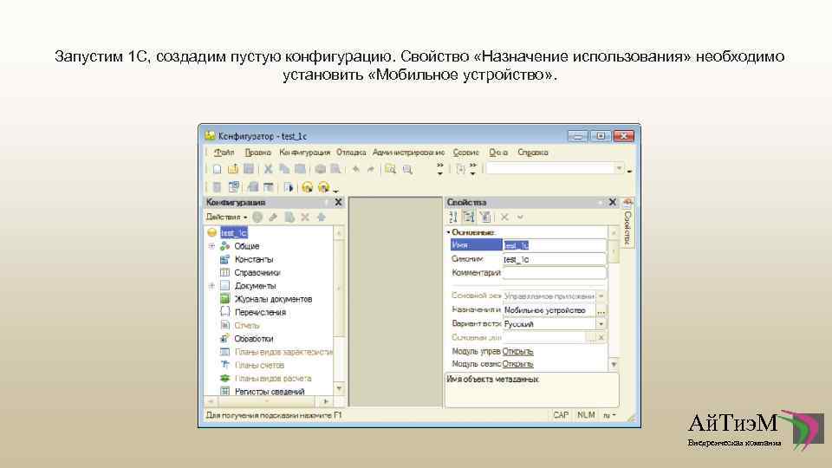Open the Основной режим запуска dropdown

[x=601, y=296]
